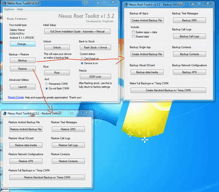Click the Backup Utilities window title bar icon

click(126, 5)
